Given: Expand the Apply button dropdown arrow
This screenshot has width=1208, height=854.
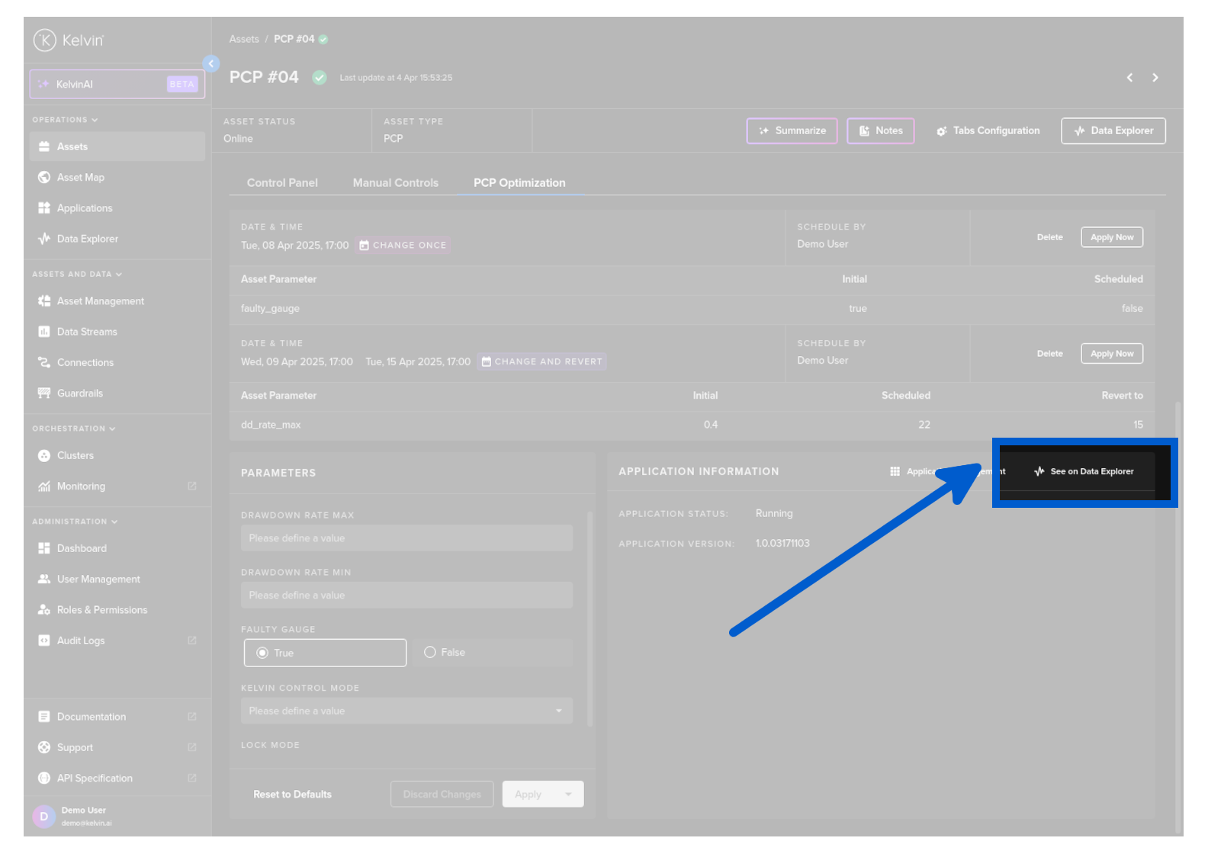Looking at the screenshot, I should coord(568,795).
